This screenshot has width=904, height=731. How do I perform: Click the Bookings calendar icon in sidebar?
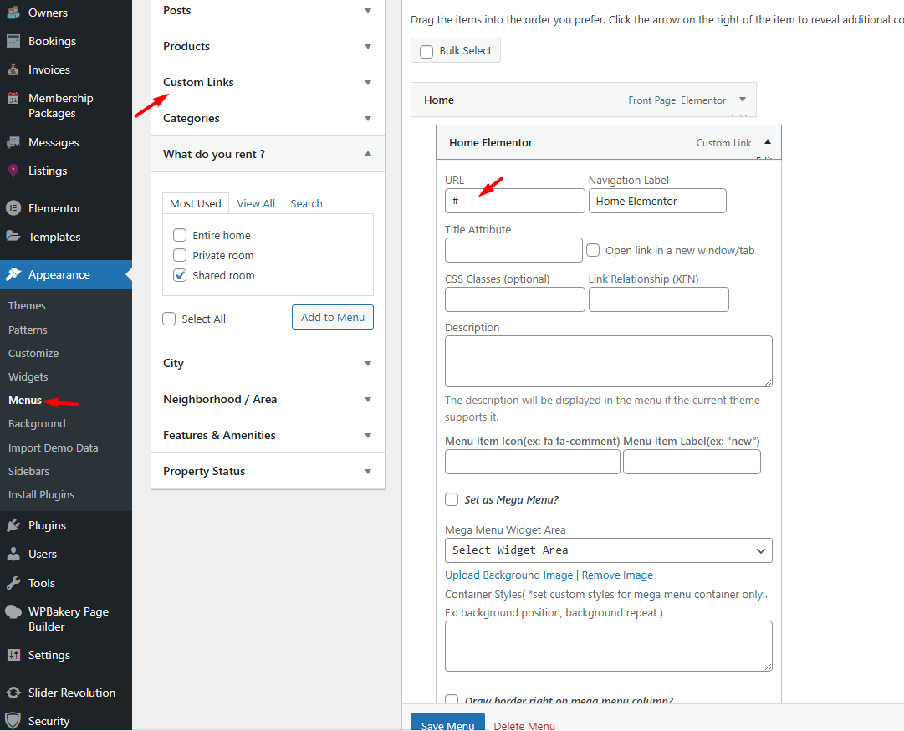coord(13,41)
